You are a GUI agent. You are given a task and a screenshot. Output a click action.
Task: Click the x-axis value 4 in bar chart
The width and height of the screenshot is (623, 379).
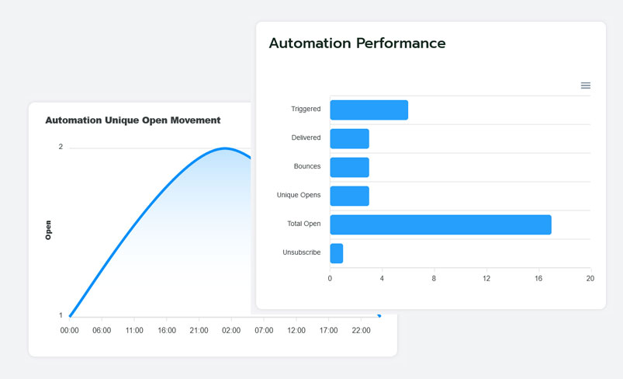click(382, 278)
